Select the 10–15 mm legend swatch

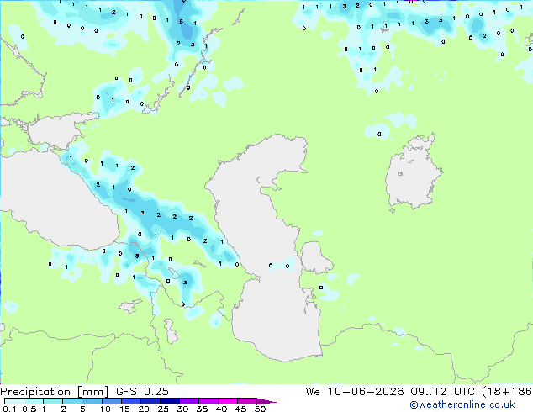pos(111,401)
